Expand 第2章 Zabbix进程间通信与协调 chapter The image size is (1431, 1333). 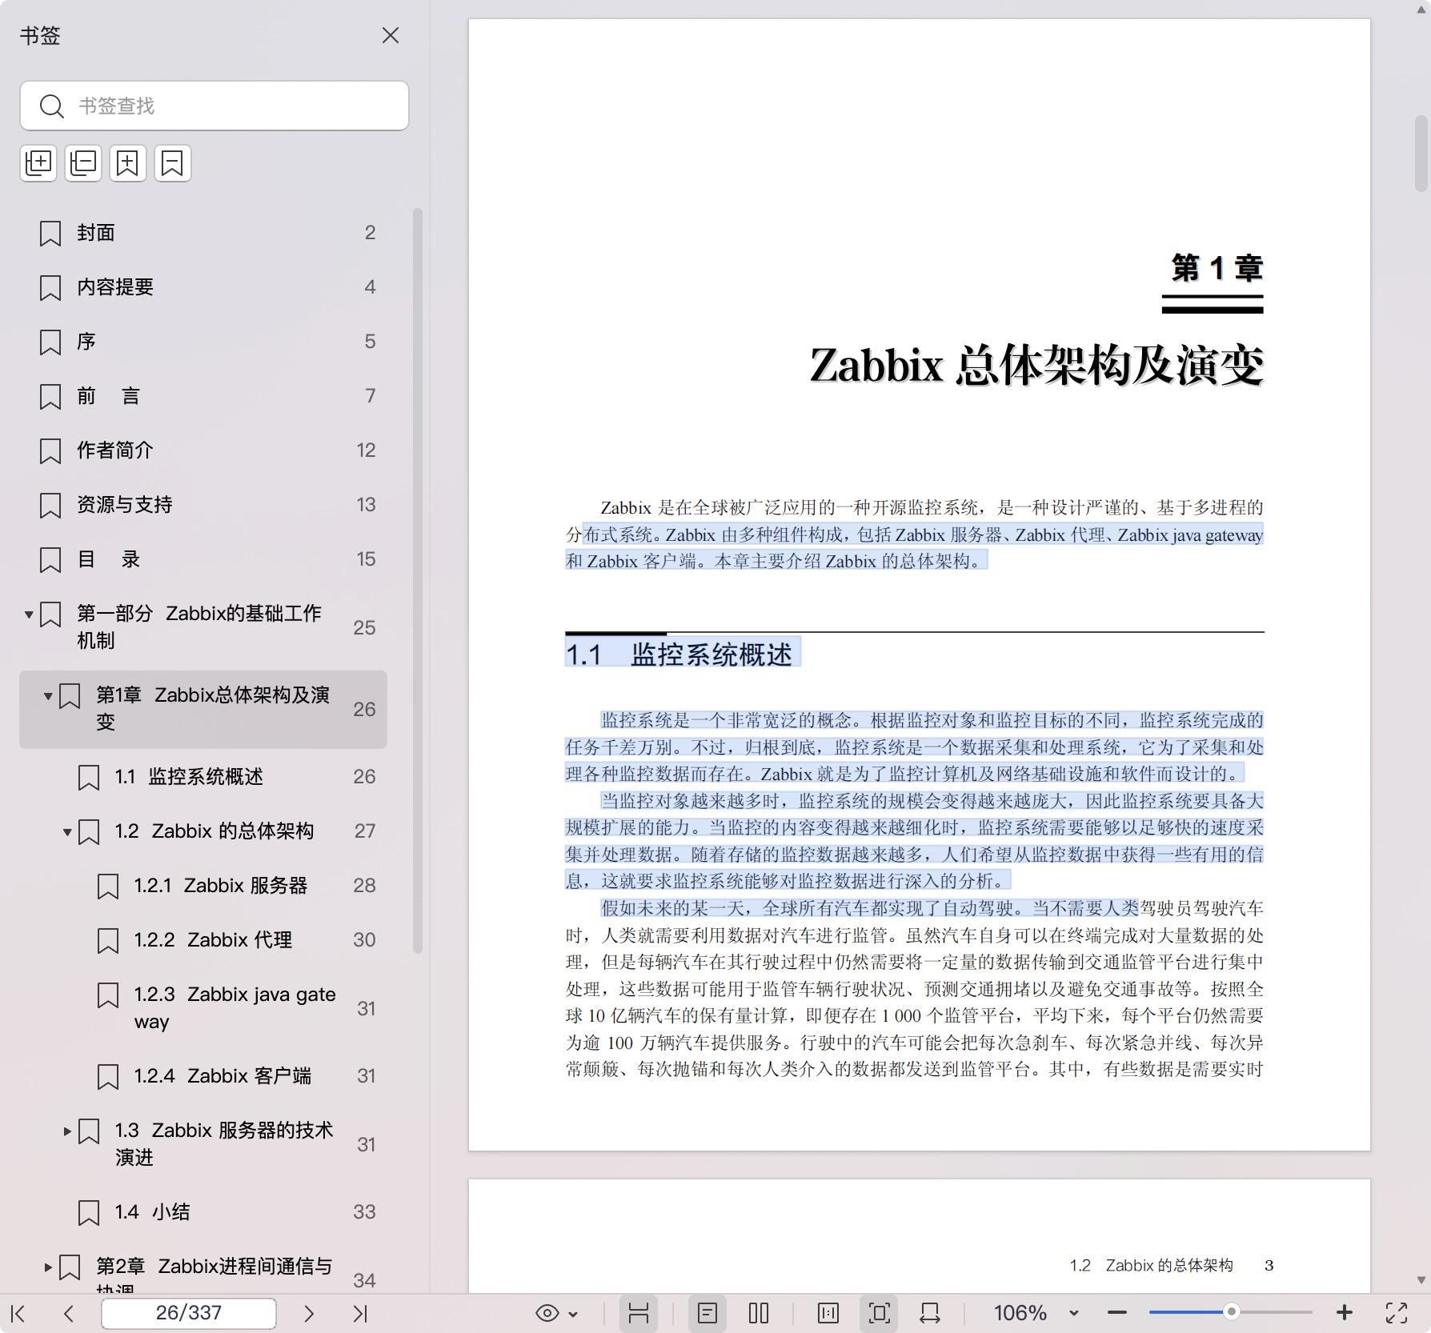[48, 1267]
